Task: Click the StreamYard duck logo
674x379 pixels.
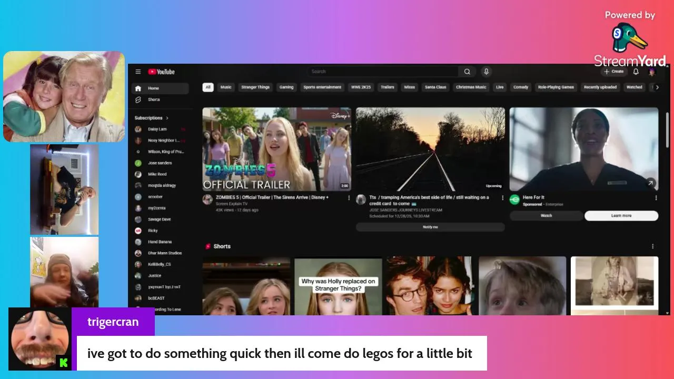Action: point(629,38)
